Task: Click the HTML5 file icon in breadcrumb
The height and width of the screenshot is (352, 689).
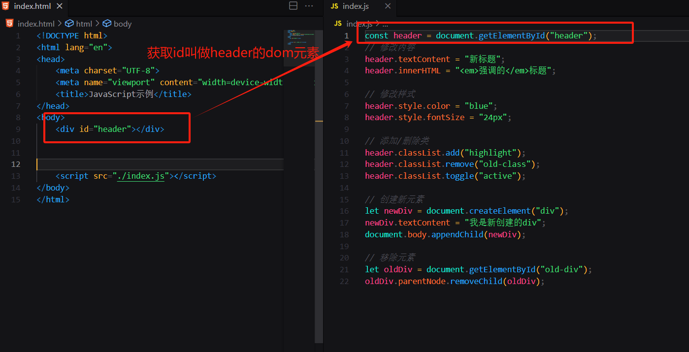Action: point(9,24)
